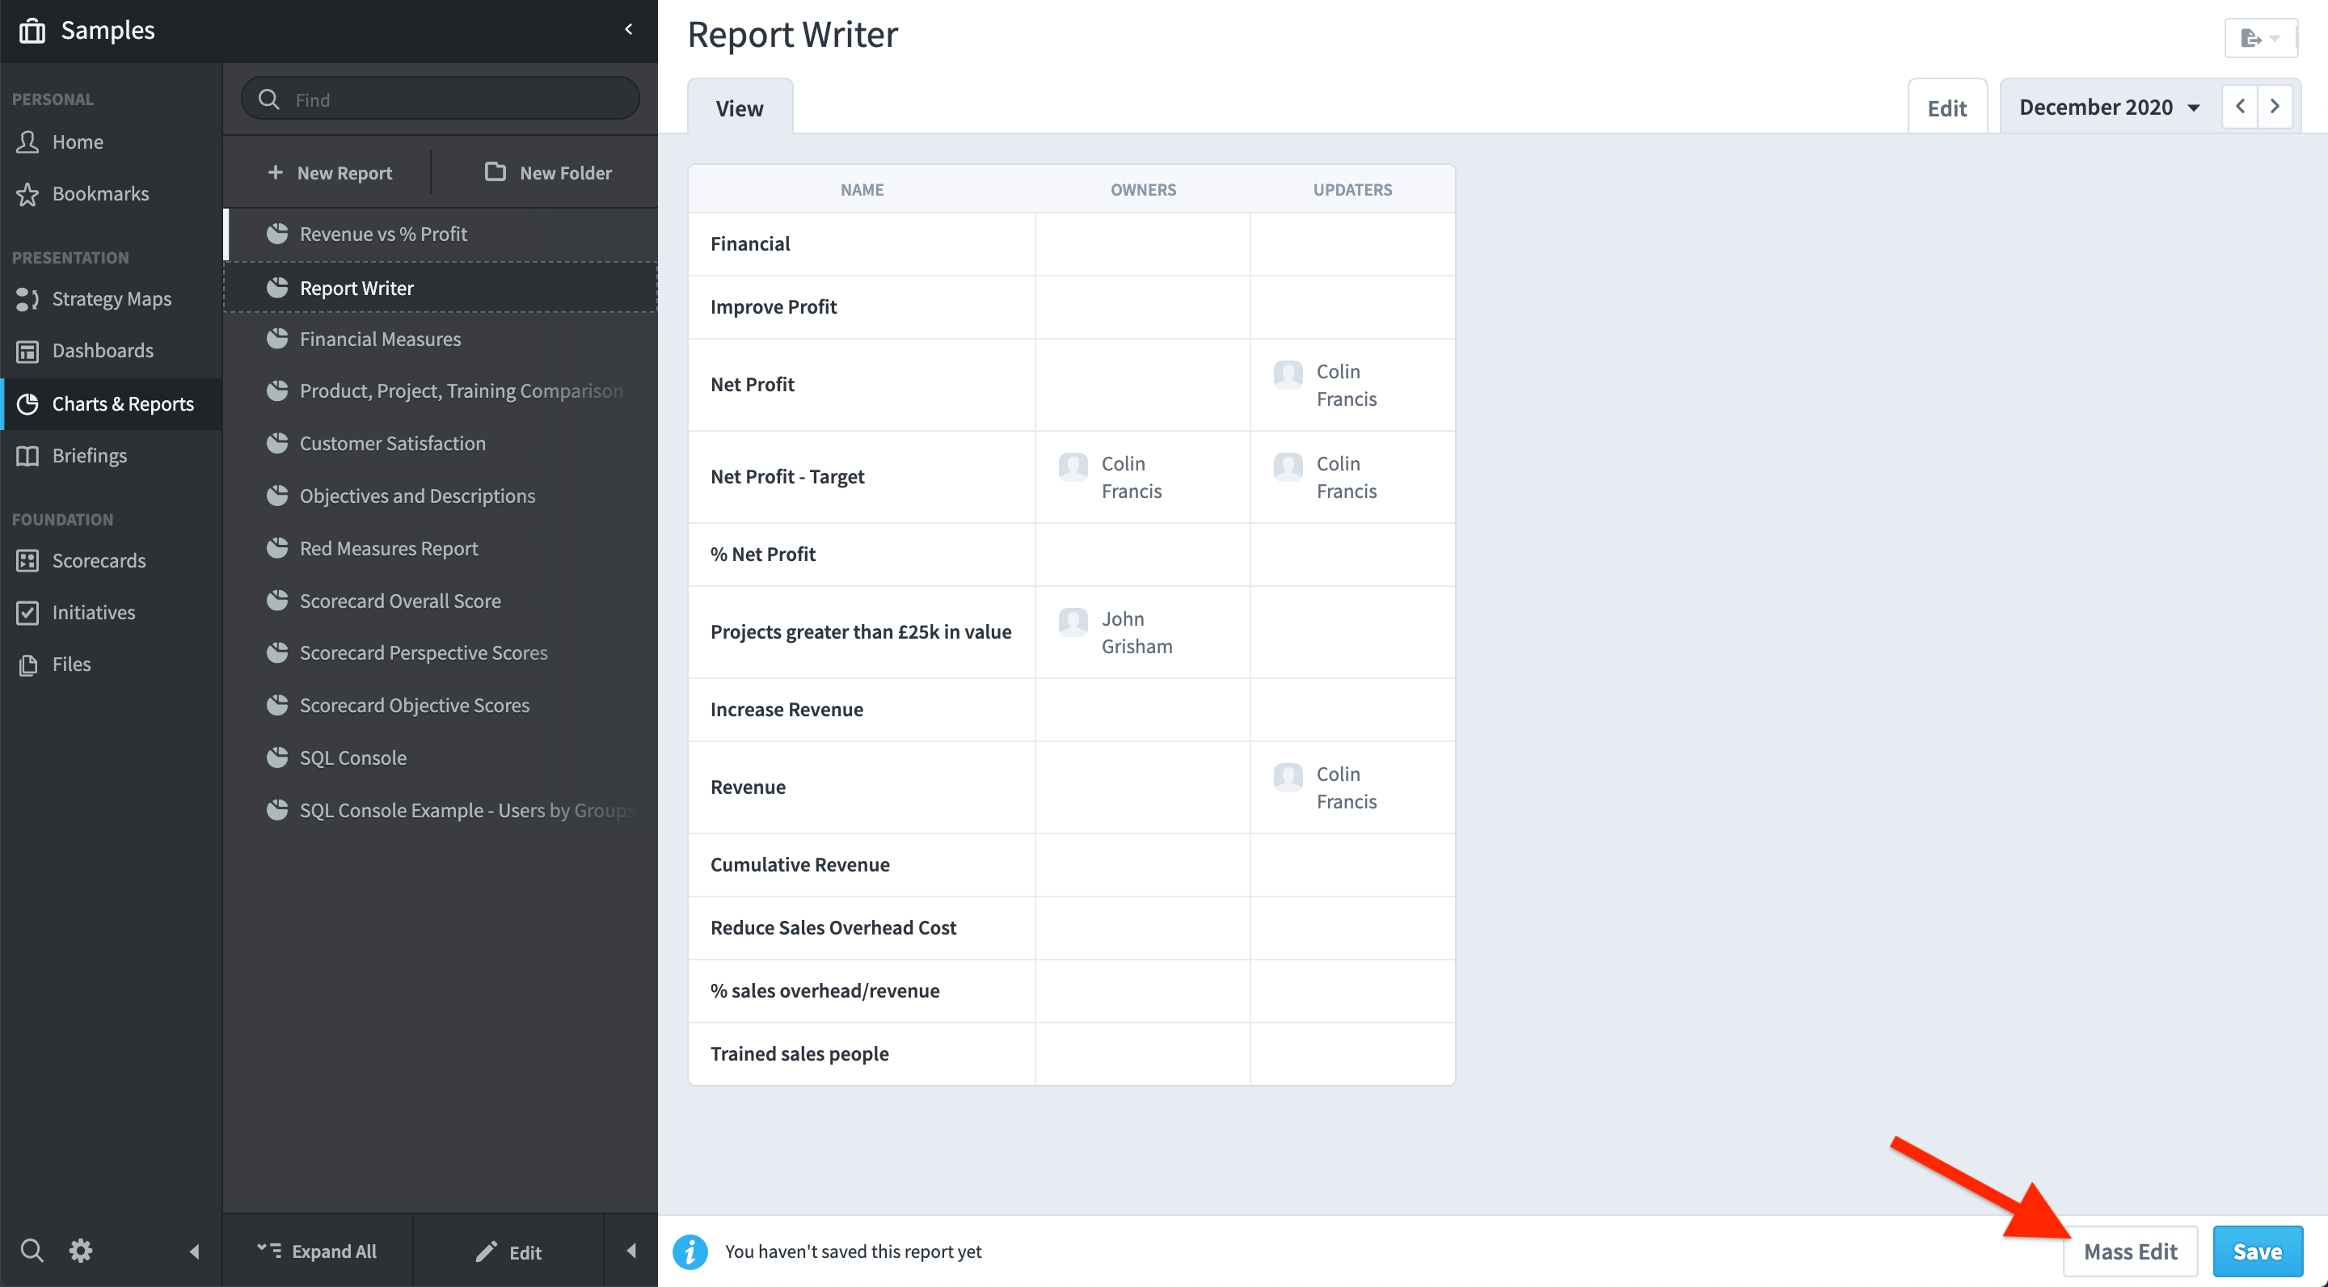The image size is (2328, 1287).
Task: Select the % sales overhead/revenue row
Action: coord(1072,991)
